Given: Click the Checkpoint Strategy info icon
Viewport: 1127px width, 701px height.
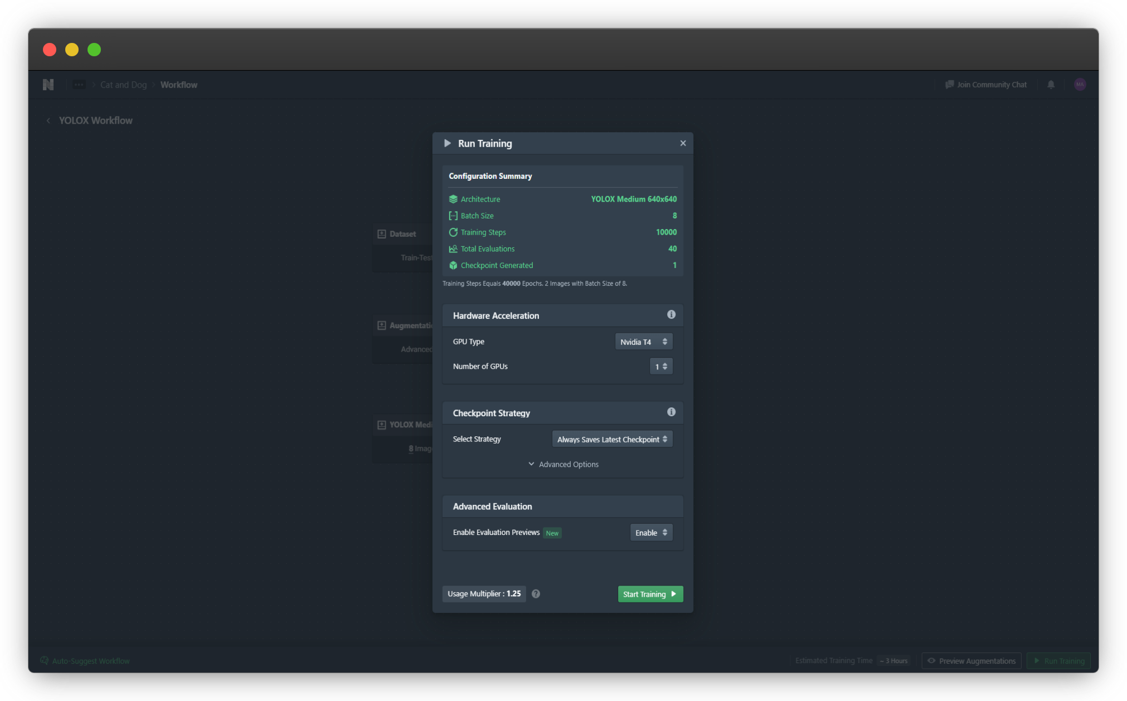Looking at the screenshot, I should (x=671, y=412).
